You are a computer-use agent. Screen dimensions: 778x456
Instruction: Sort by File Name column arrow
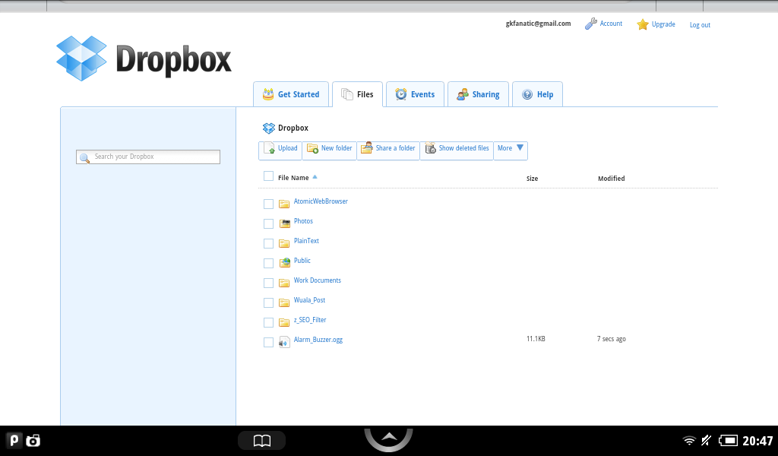pos(315,177)
